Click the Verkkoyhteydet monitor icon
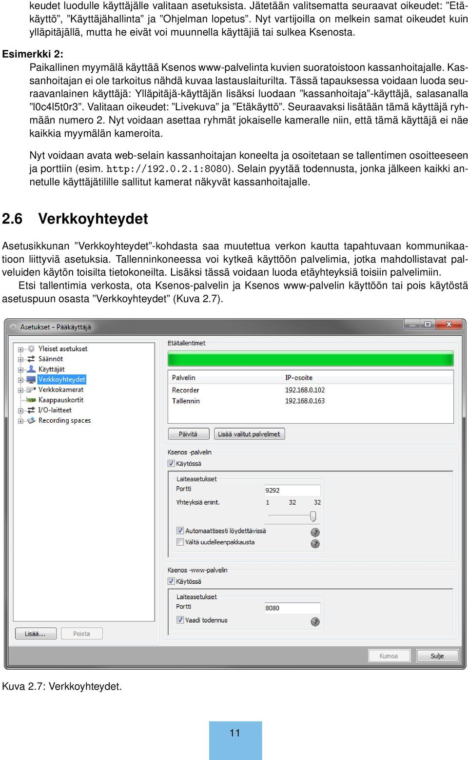Viewport: 468px width, 760px height. 31,379
